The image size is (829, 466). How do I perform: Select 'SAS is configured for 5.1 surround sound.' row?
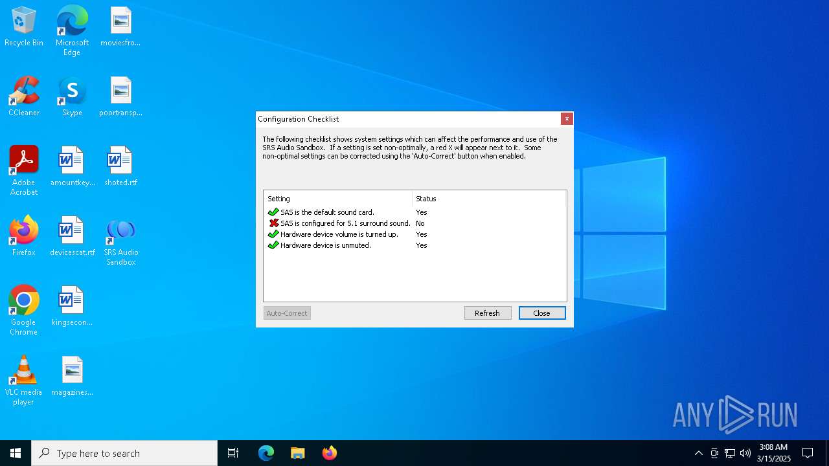click(x=414, y=223)
